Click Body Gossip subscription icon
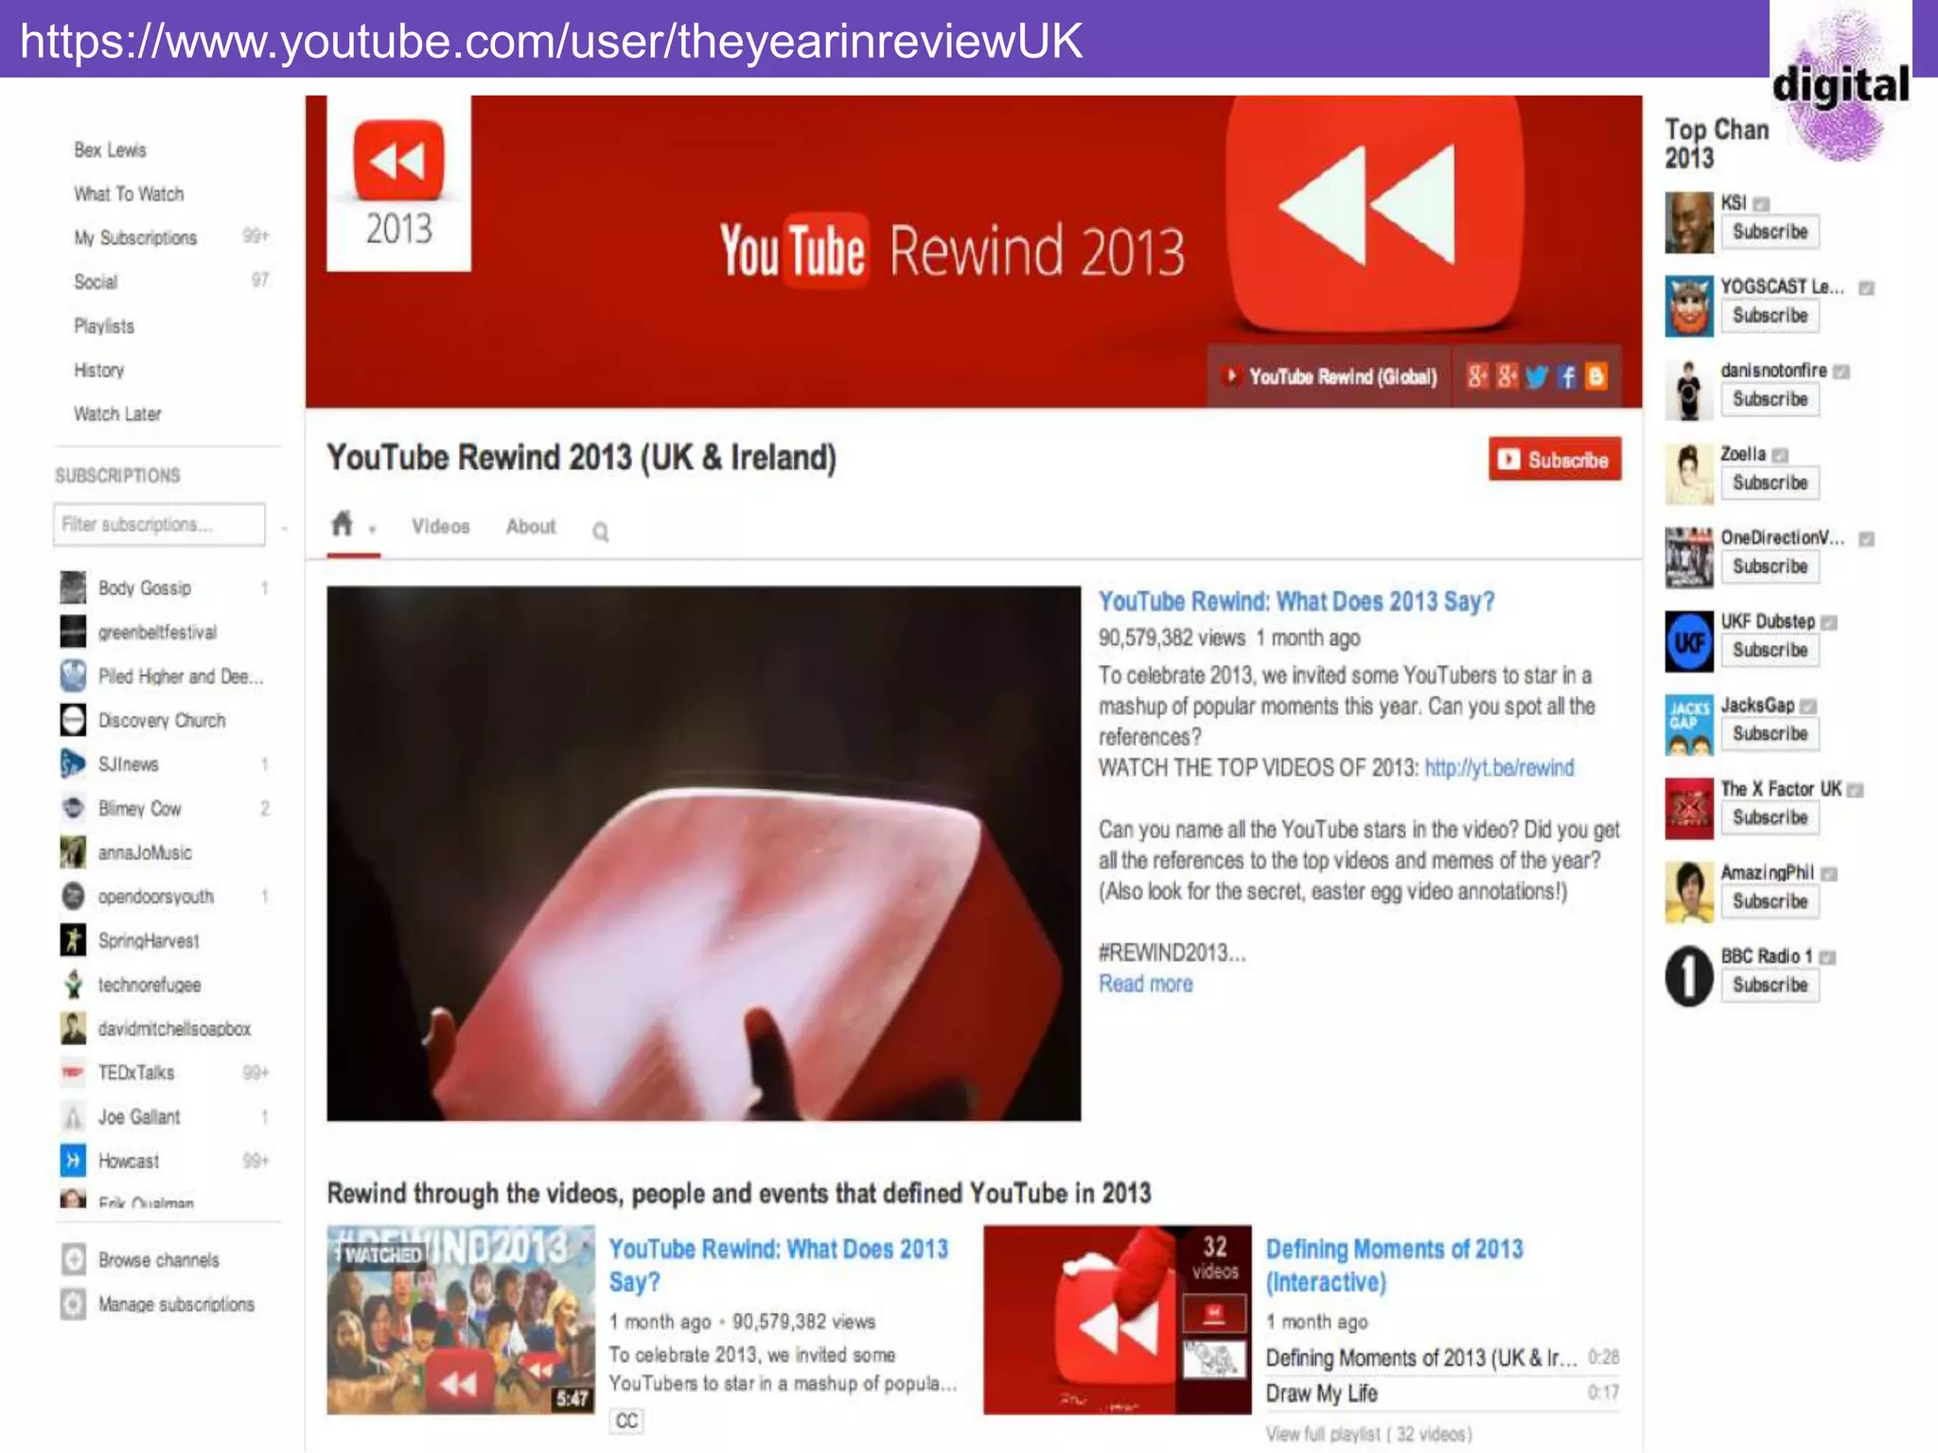 click(x=73, y=587)
